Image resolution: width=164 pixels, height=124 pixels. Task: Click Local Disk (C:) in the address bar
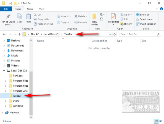(x=52, y=34)
